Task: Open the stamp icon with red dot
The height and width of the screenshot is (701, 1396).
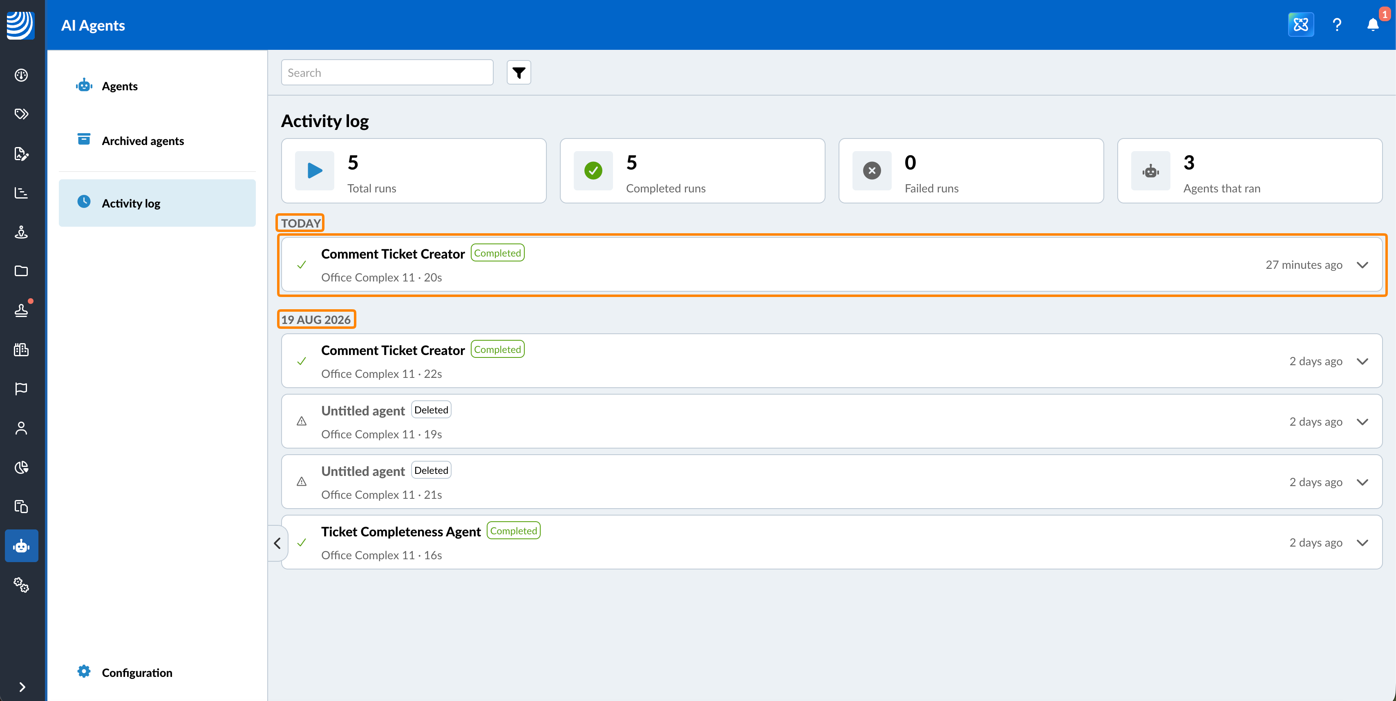Action: coord(21,310)
